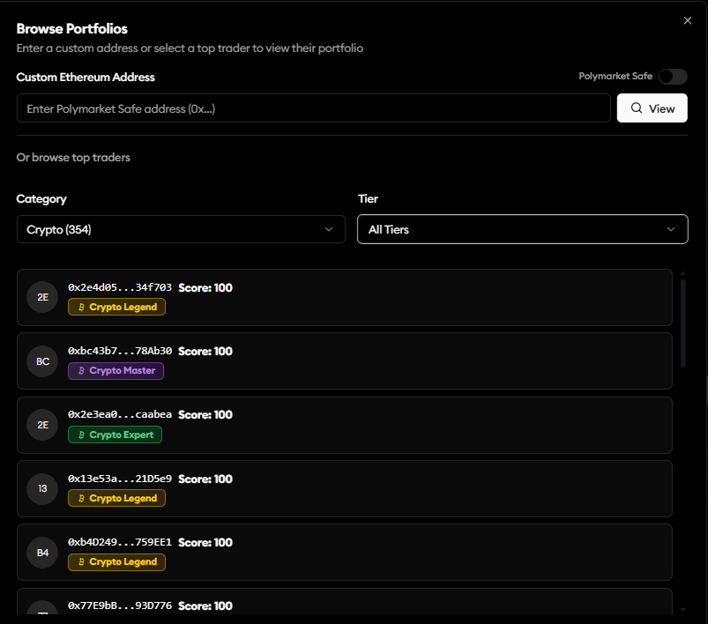Click the Crypto Master badge

[116, 371]
